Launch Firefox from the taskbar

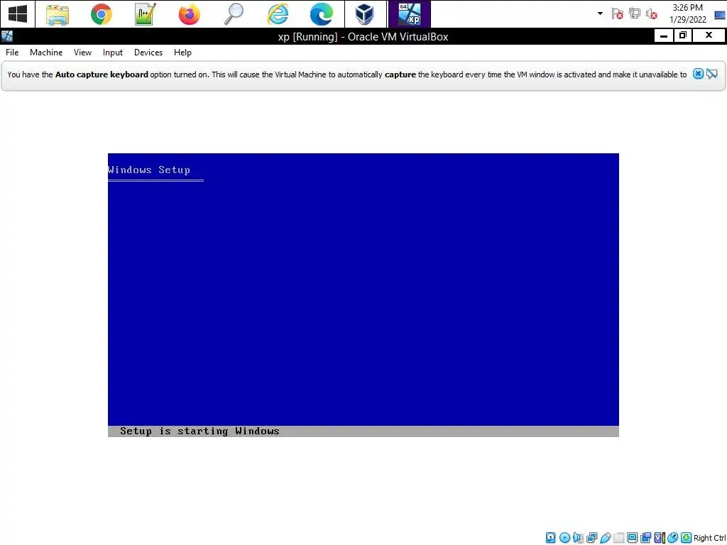click(189, 14)
